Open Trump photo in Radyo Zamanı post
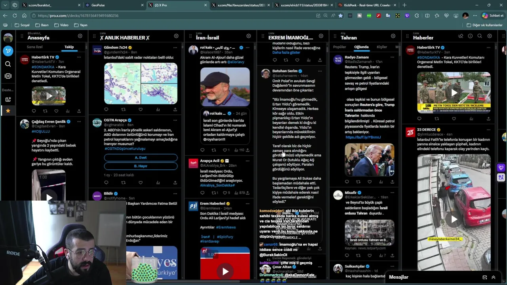 point(369,160)
